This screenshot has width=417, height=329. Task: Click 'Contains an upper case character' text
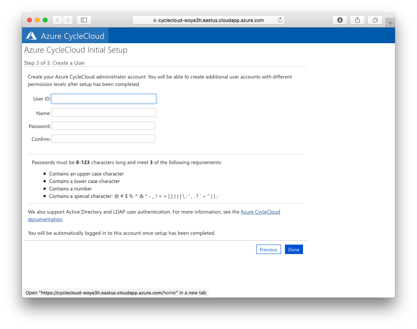pos(86,174)
